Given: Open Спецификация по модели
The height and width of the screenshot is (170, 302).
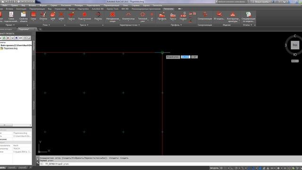Looking at the screenshot, I should 249,17.
